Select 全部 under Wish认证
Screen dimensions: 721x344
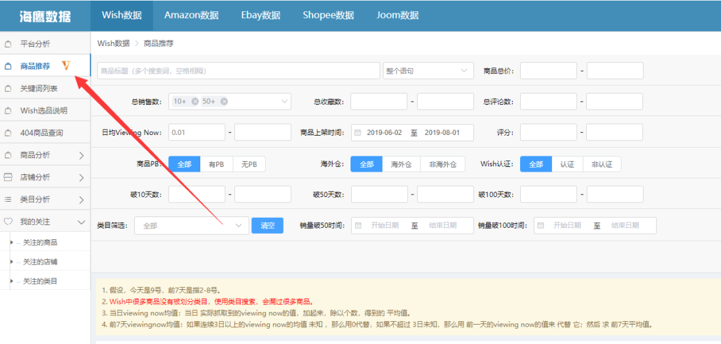point(536,164)
